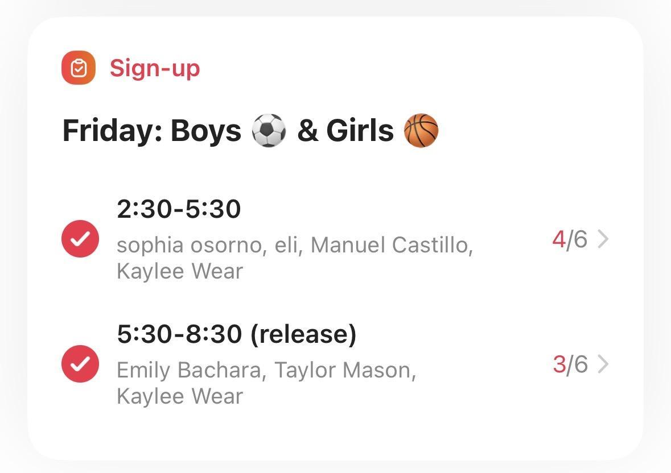
Task: Expand the 2:30-5:30 slot chevron arrow
Action: [603, 239]
